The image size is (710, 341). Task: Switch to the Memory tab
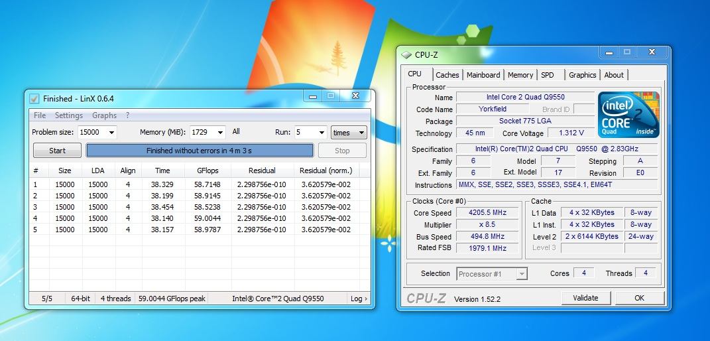[520, 75]
